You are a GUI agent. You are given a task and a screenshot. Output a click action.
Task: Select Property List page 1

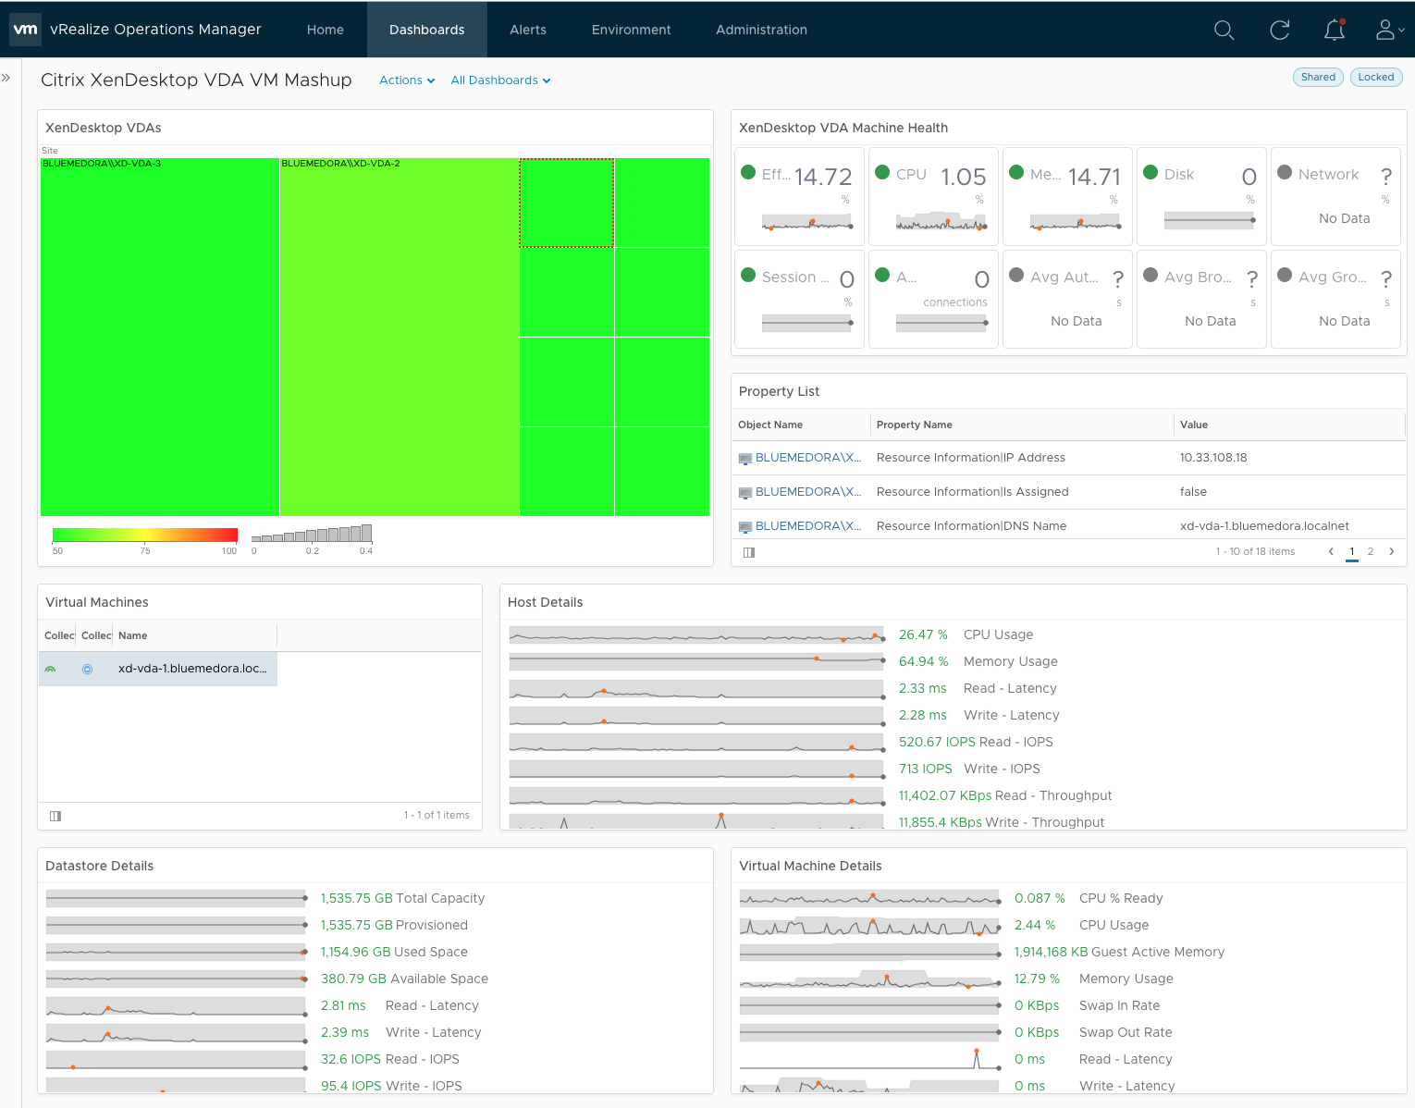(x=1352, y=551)
